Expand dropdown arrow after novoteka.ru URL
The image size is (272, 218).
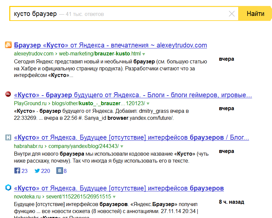(x=114, y=196)
